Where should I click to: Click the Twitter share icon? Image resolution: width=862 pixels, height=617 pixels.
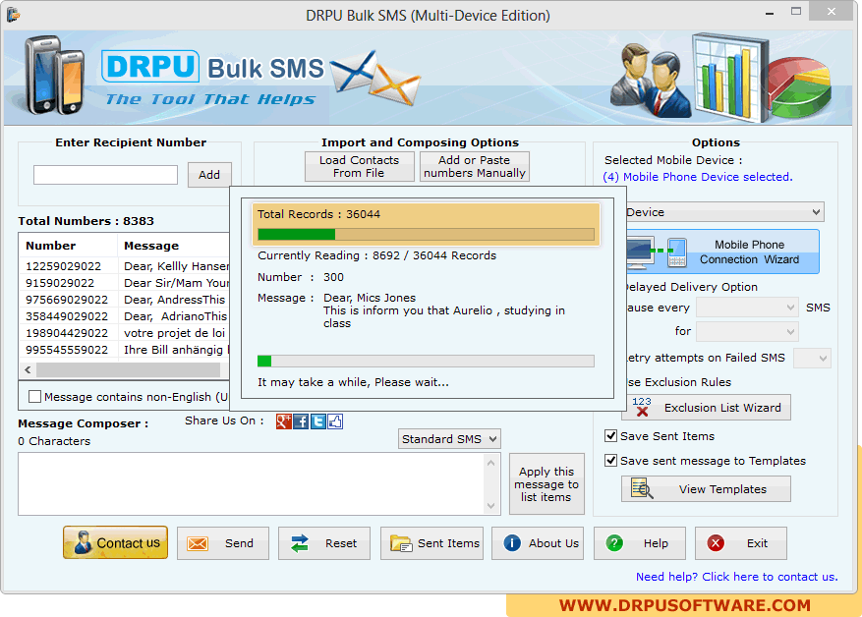coord(317,421)
